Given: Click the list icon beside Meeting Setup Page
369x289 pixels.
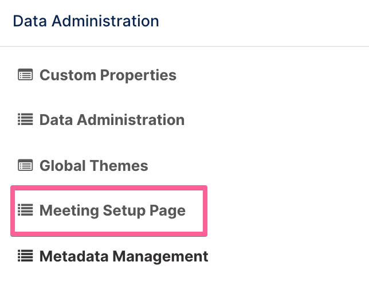Looking at the screenshot, I should (25, 210).
